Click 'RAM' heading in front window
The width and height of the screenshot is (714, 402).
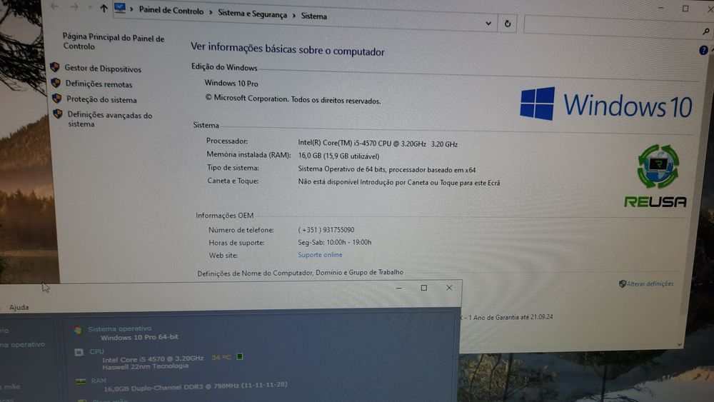pos(99,380)
